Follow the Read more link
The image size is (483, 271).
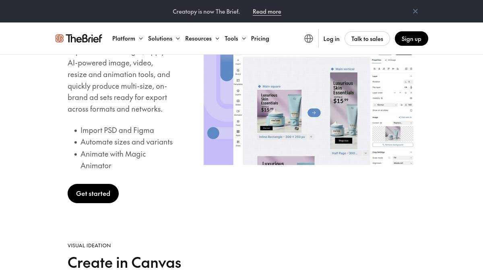point(267,12)
